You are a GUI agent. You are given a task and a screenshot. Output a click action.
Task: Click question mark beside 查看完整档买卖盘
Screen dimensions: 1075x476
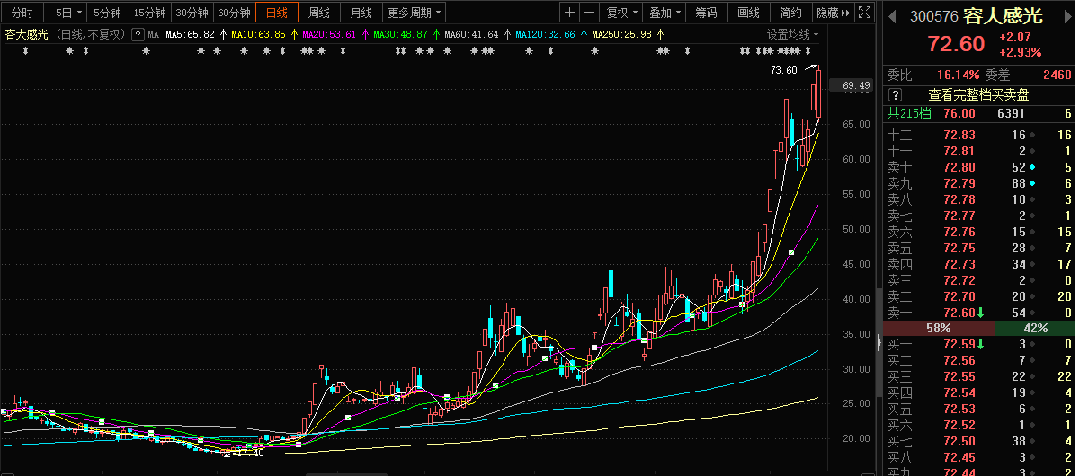[895, 95]
